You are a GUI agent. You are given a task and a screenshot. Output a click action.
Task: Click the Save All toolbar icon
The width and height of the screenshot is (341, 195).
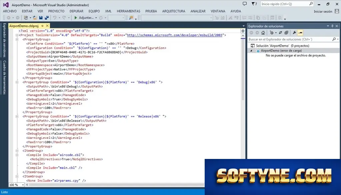click(x=47, y=18)
